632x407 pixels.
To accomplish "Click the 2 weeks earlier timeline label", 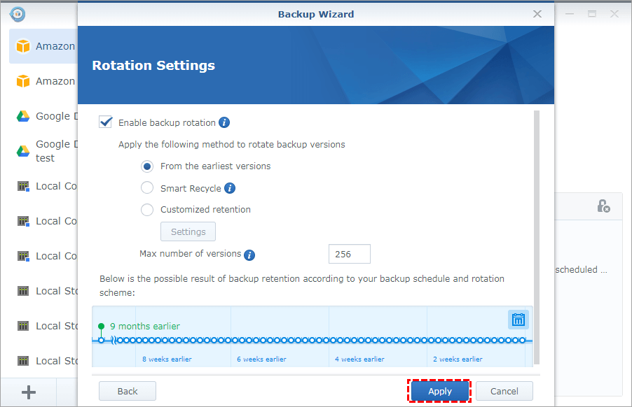I will pyautogui.click(x=458, y=359).
